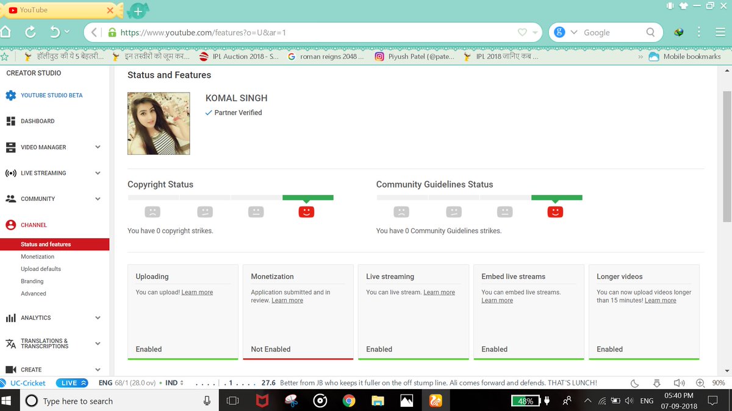Image resolution: width=732 pixels, height=411 pixels.
Task: Open Piyush Patel Instagram bookmark
Action: coord(414,57)
